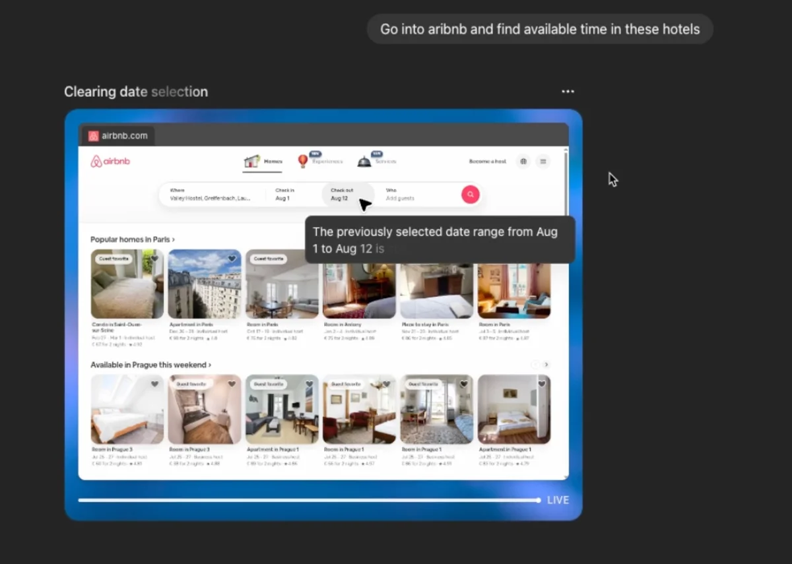The width and height of the screenshot is (792, 564).
Task: Expand Available in Prague this weekend section
Action: tap(151, 365)
